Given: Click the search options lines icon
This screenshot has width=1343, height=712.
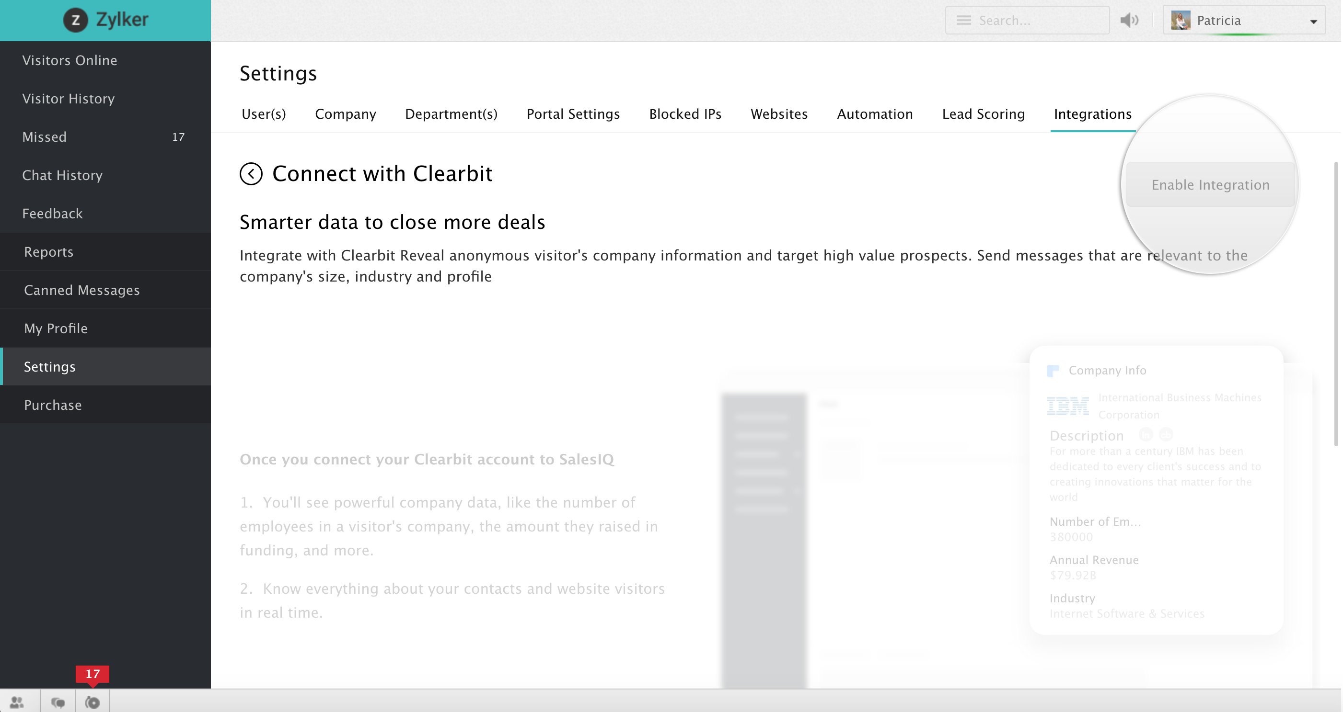Looking at the screenshot, I should click(963, 20).
